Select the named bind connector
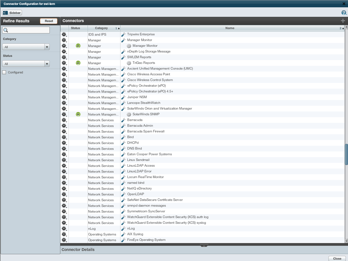Viewport: 348px width, 261px height. coord(136,183)
